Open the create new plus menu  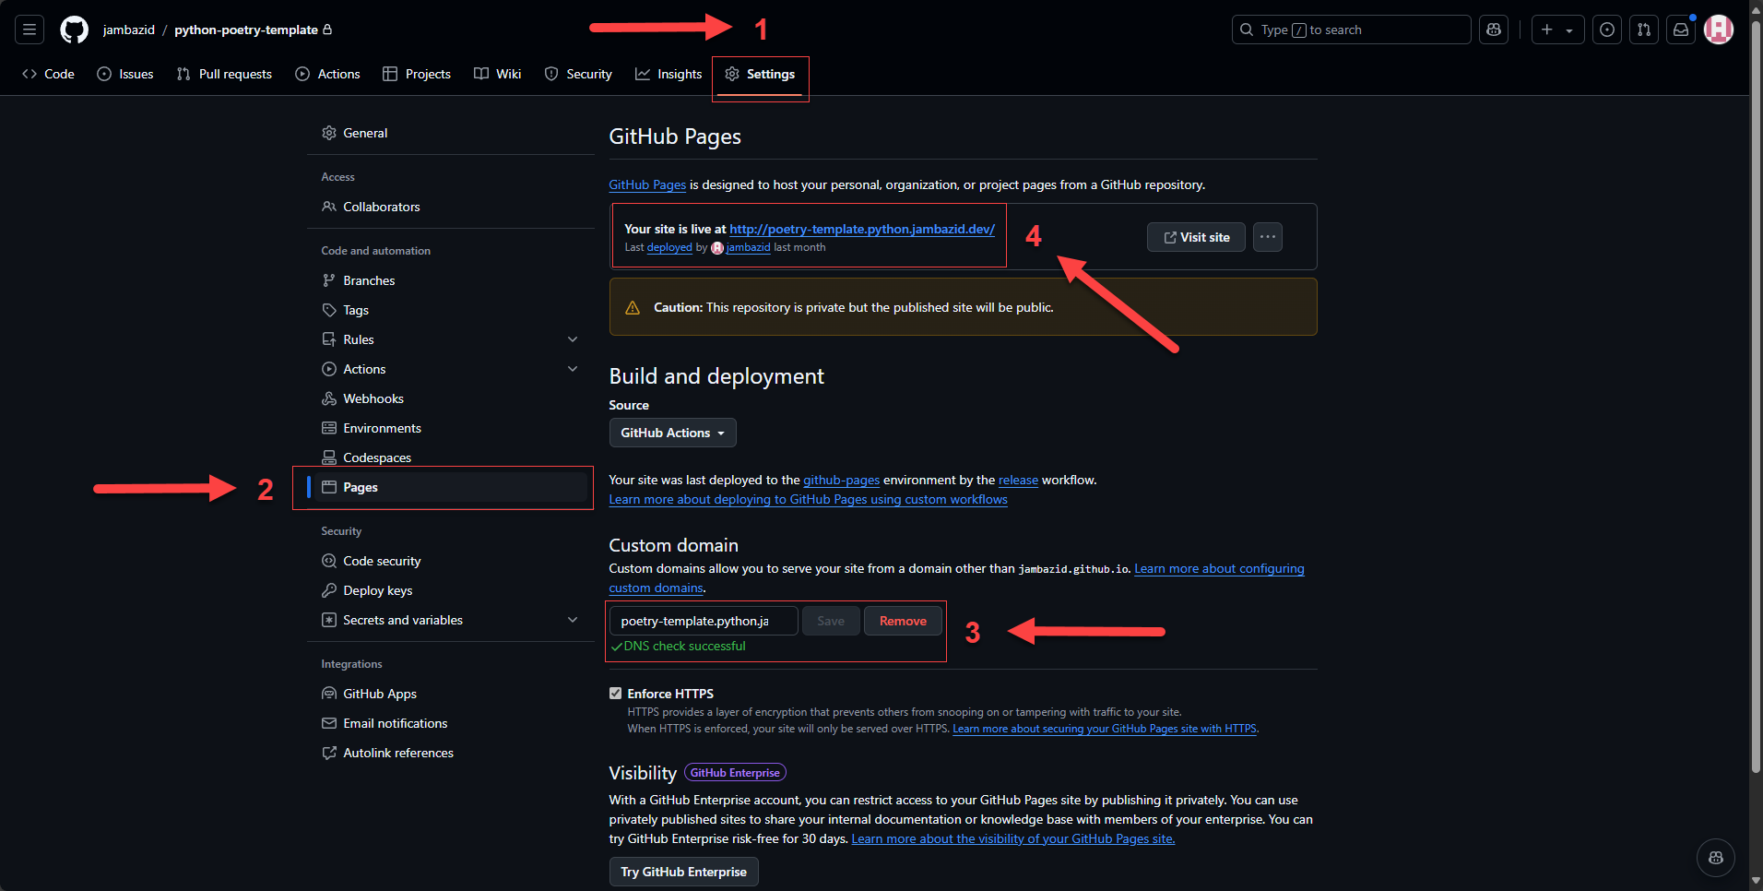click(1557, 30)
